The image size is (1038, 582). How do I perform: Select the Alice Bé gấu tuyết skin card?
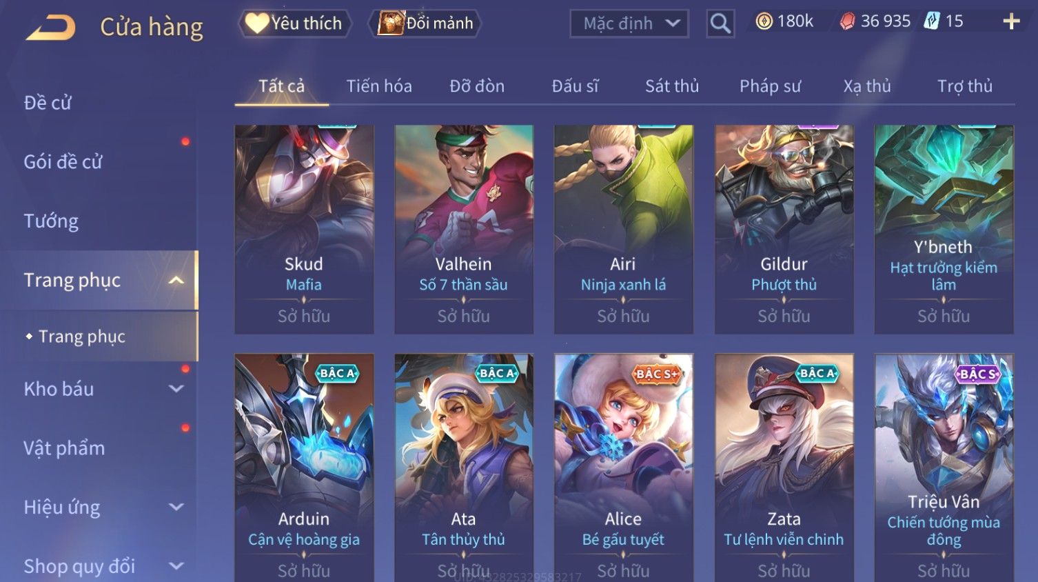[623, 468]
